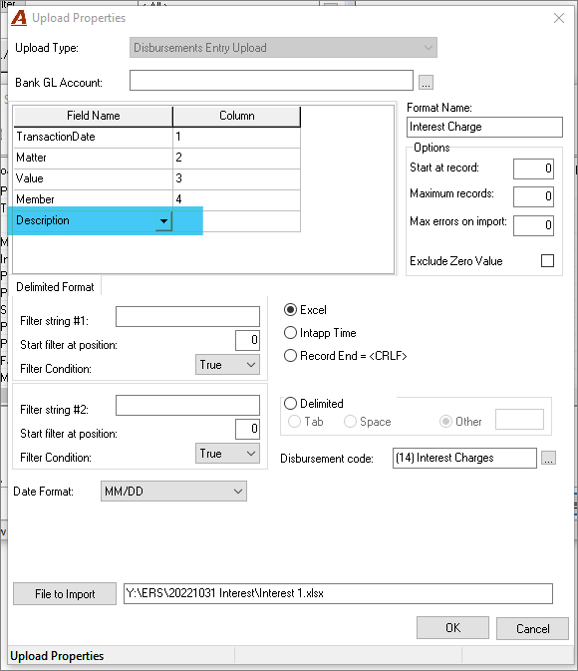This screenshot has width=578, height=671.
Task: Select the Value field name cell
Action: (94, 178)
